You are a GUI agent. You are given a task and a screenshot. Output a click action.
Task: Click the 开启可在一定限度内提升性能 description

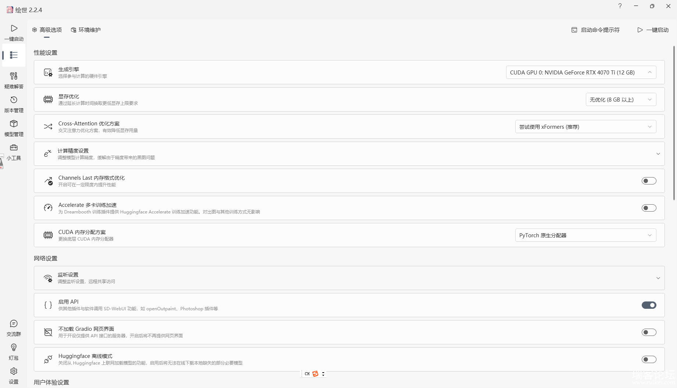click(87, 185)
